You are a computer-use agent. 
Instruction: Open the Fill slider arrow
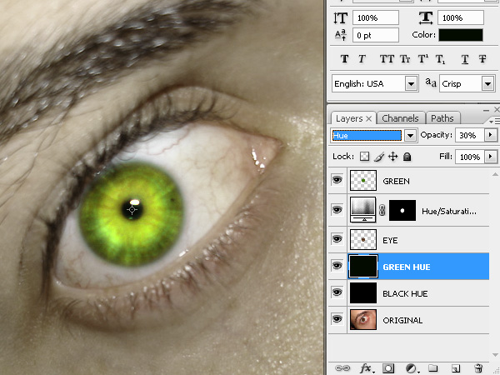pyautogui.click(x=491, y=157)
